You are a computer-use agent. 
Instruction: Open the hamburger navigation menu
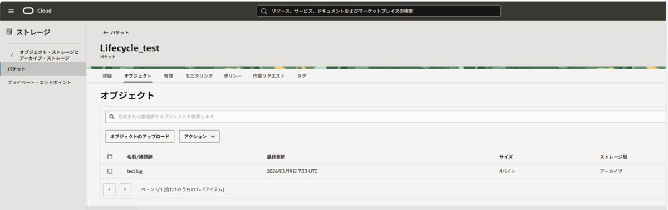pyautogui.click(x=11, y=11)
